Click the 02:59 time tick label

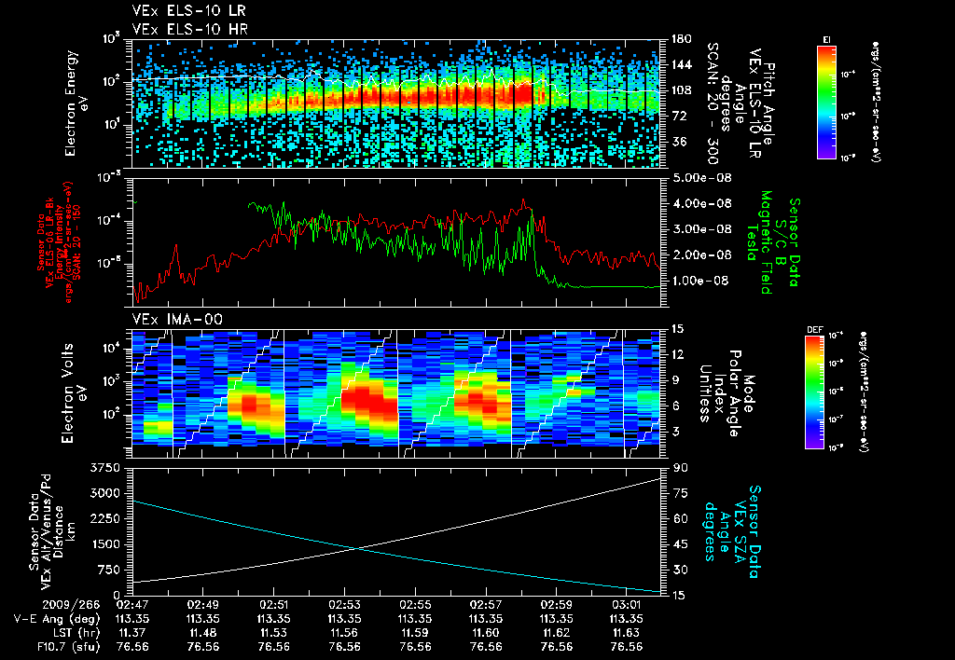[x=556, y=605]
